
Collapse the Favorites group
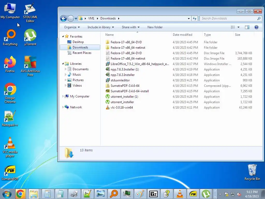click(x=63, y=36)
